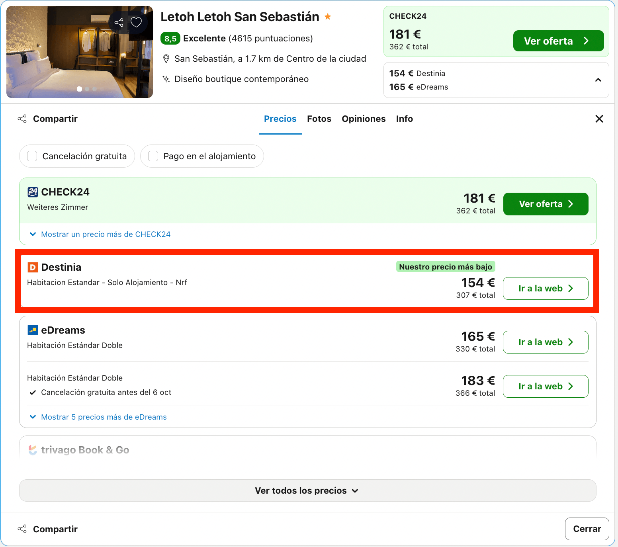
Task: Select the Info tab
Action: (404, 119)
